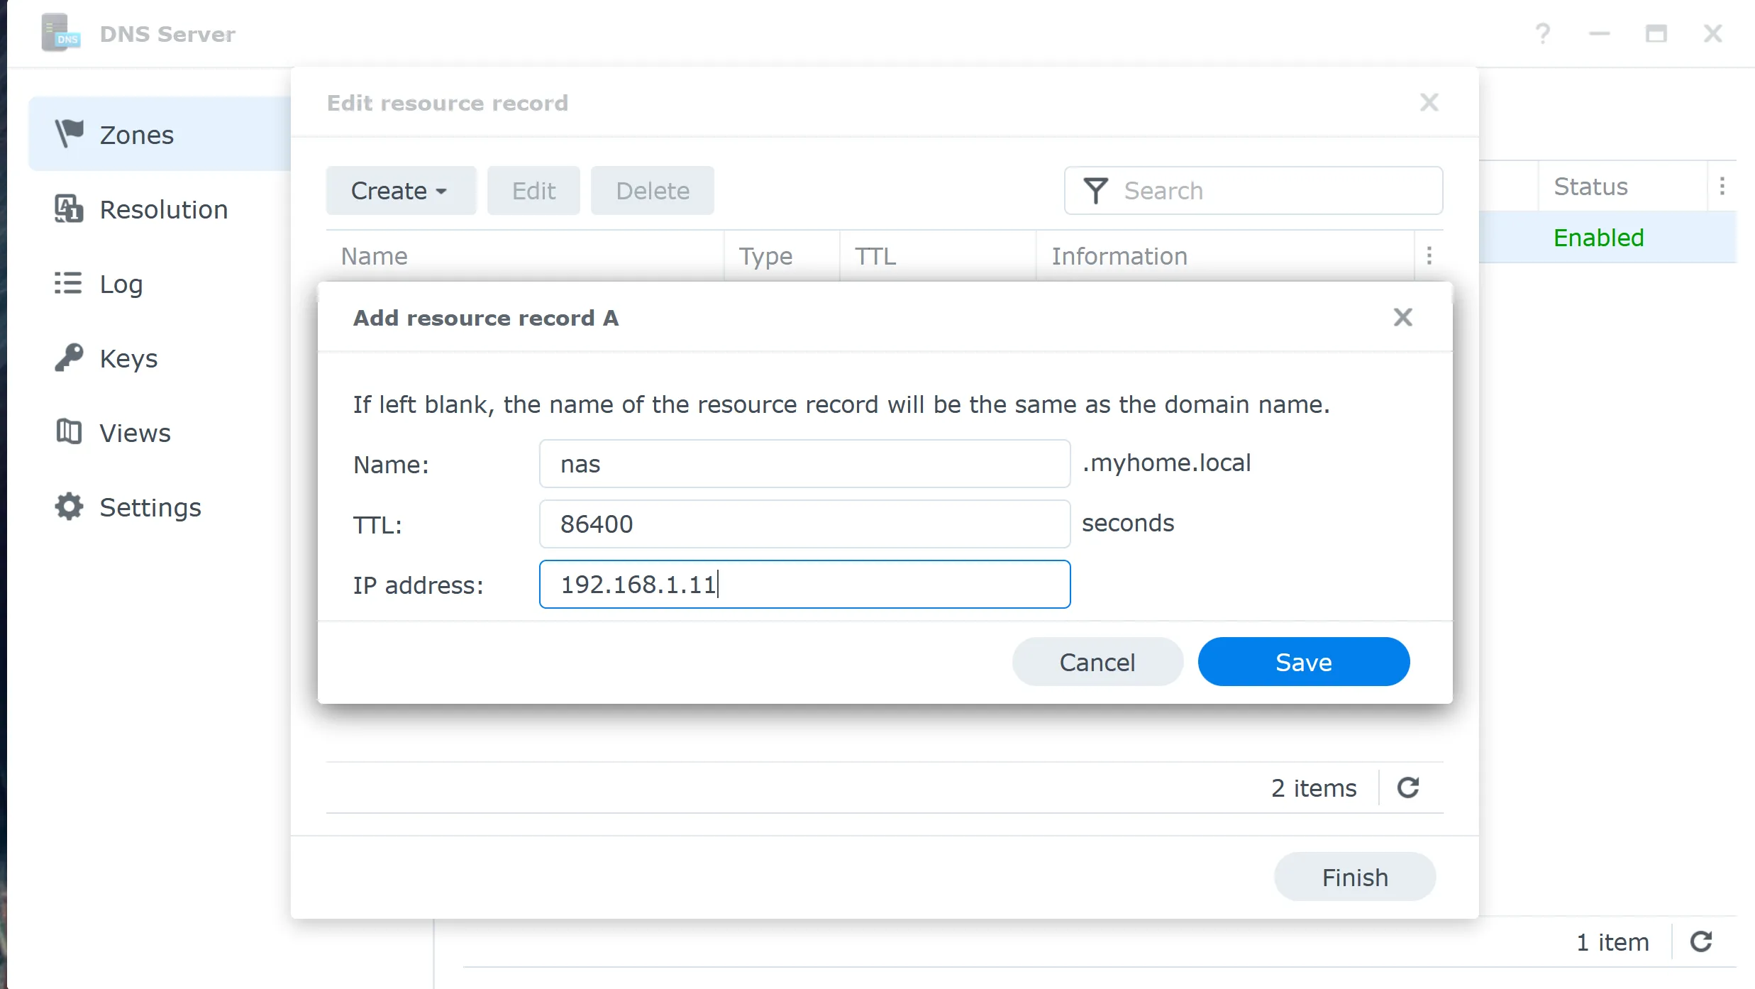Refresh the 1 item zone list
The height and width of the screenshot is (989, 1755).
[1701, 941]
